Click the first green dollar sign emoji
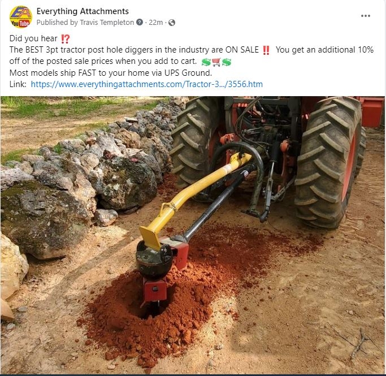 point(206,62)
